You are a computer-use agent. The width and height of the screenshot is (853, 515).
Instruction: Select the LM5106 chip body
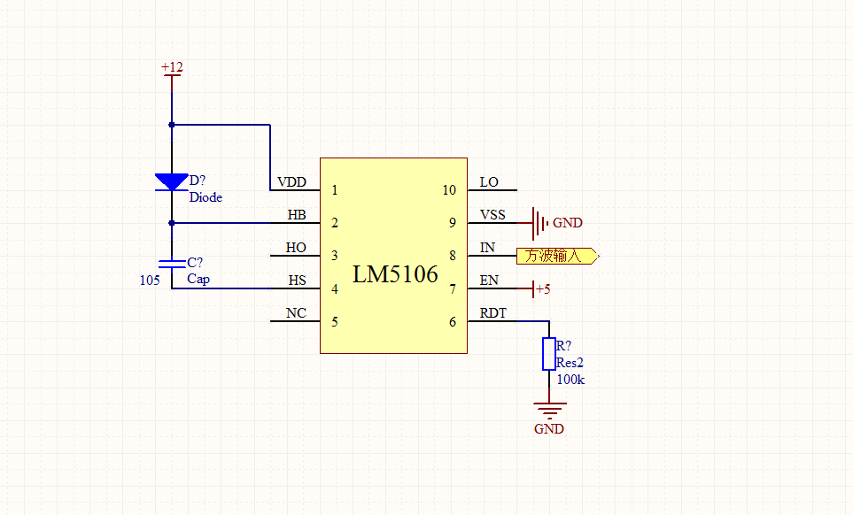[x=394, y=256]
